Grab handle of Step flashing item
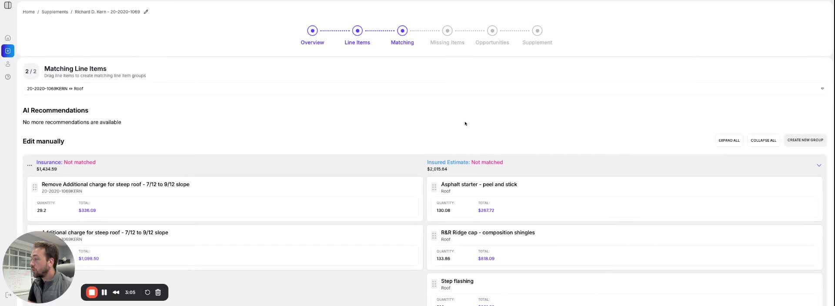 (434, 284)
